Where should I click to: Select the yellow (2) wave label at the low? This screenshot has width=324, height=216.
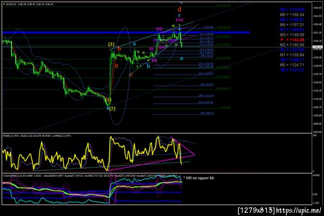pos(112,109)
